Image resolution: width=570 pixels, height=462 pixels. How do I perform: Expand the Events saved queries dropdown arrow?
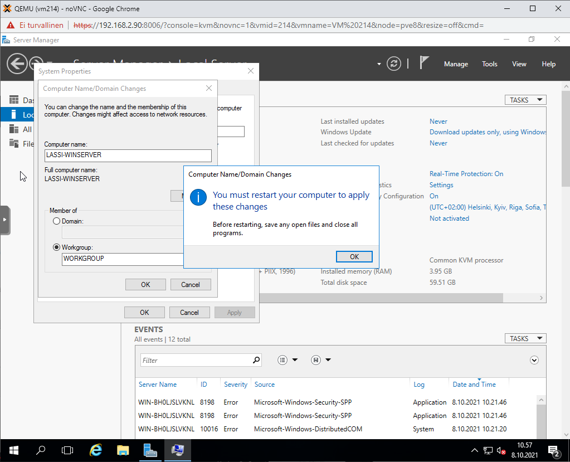328,360
